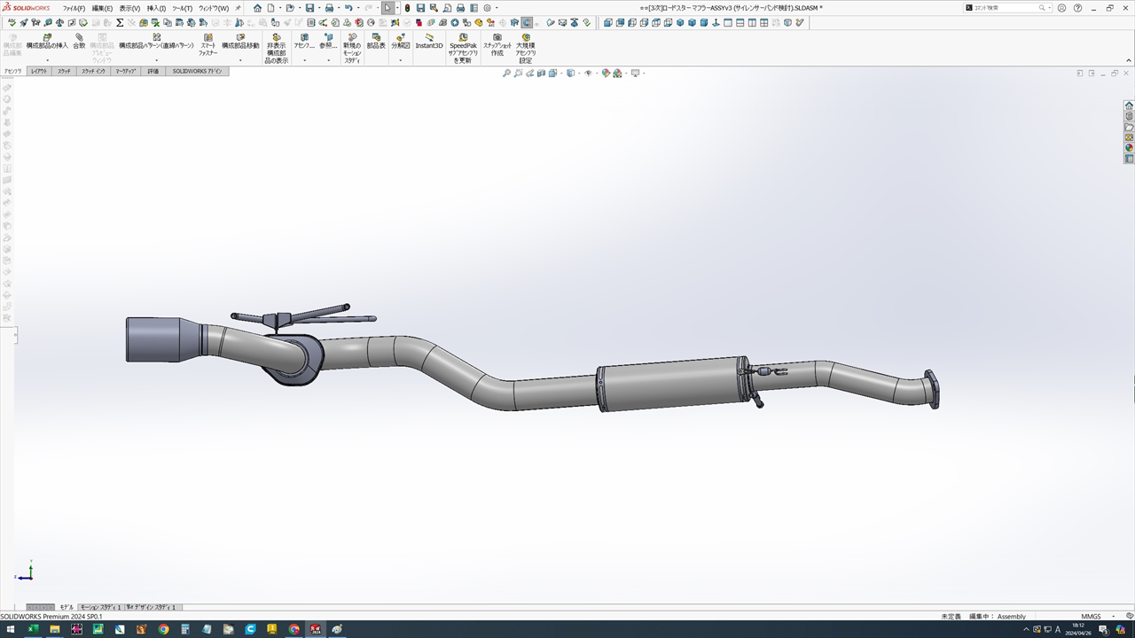Open the Task Pane Home icon on right
Viewport: 1135px width, 638px height.
click(x=1129, y=105)
